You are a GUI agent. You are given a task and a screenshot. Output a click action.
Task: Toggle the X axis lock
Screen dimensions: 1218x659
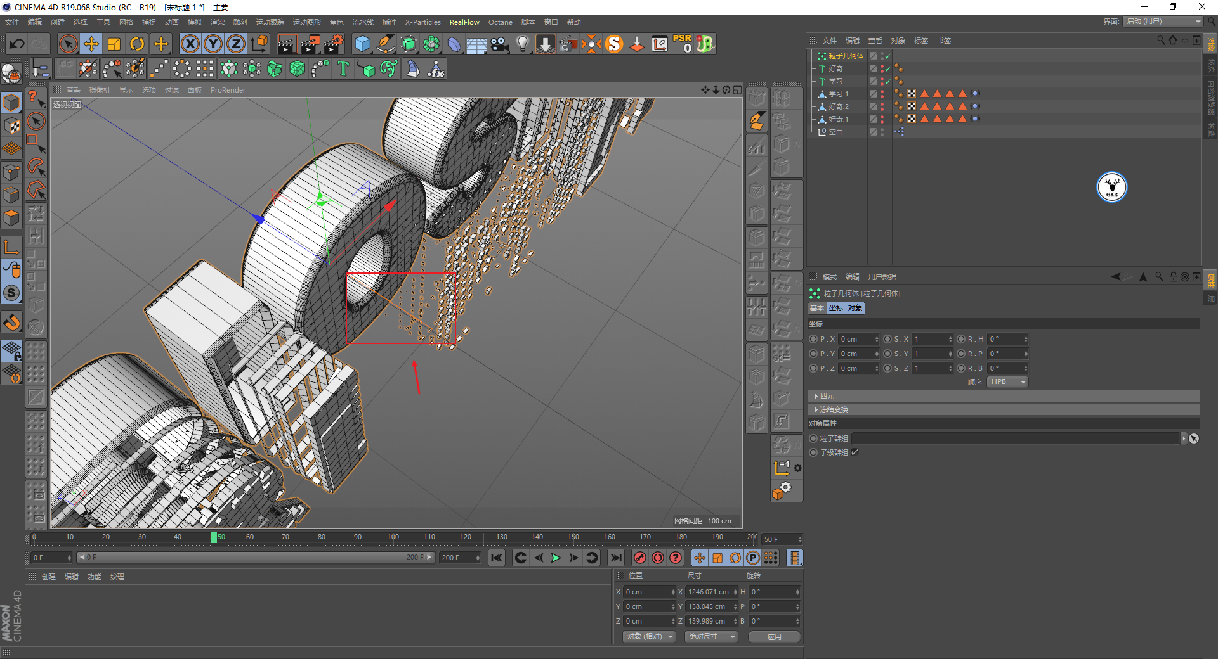(190, 44)
